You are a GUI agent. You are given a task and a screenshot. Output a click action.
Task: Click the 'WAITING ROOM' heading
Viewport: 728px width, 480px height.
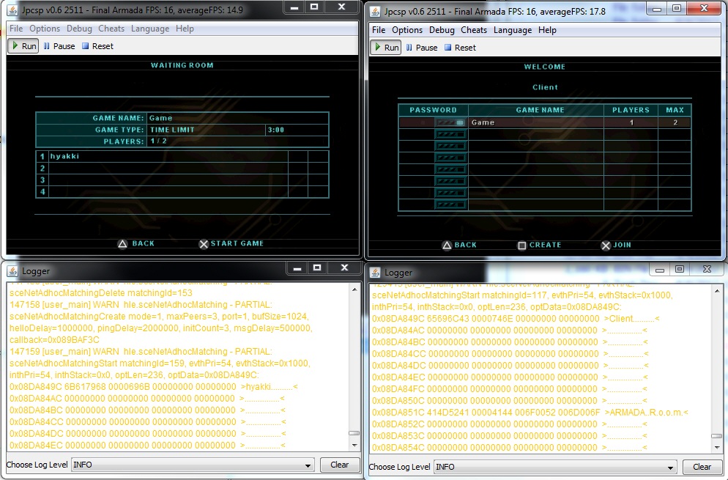pos(182,65)
